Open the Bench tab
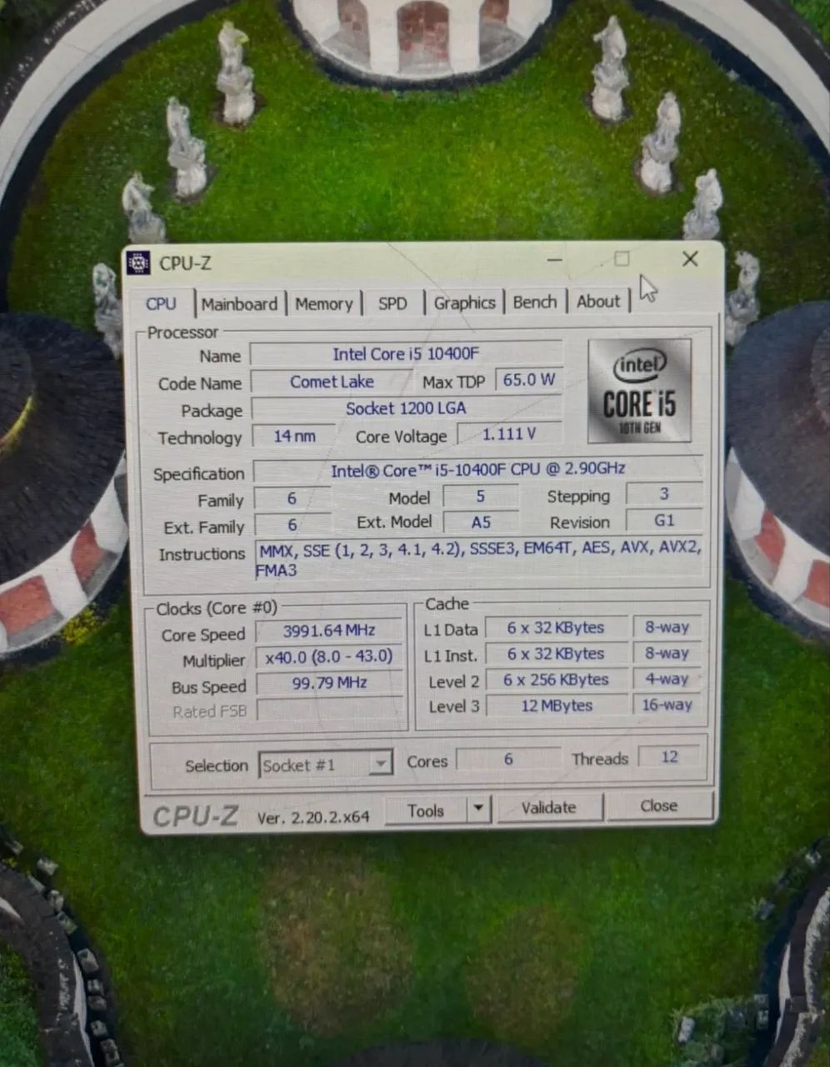 534,302
